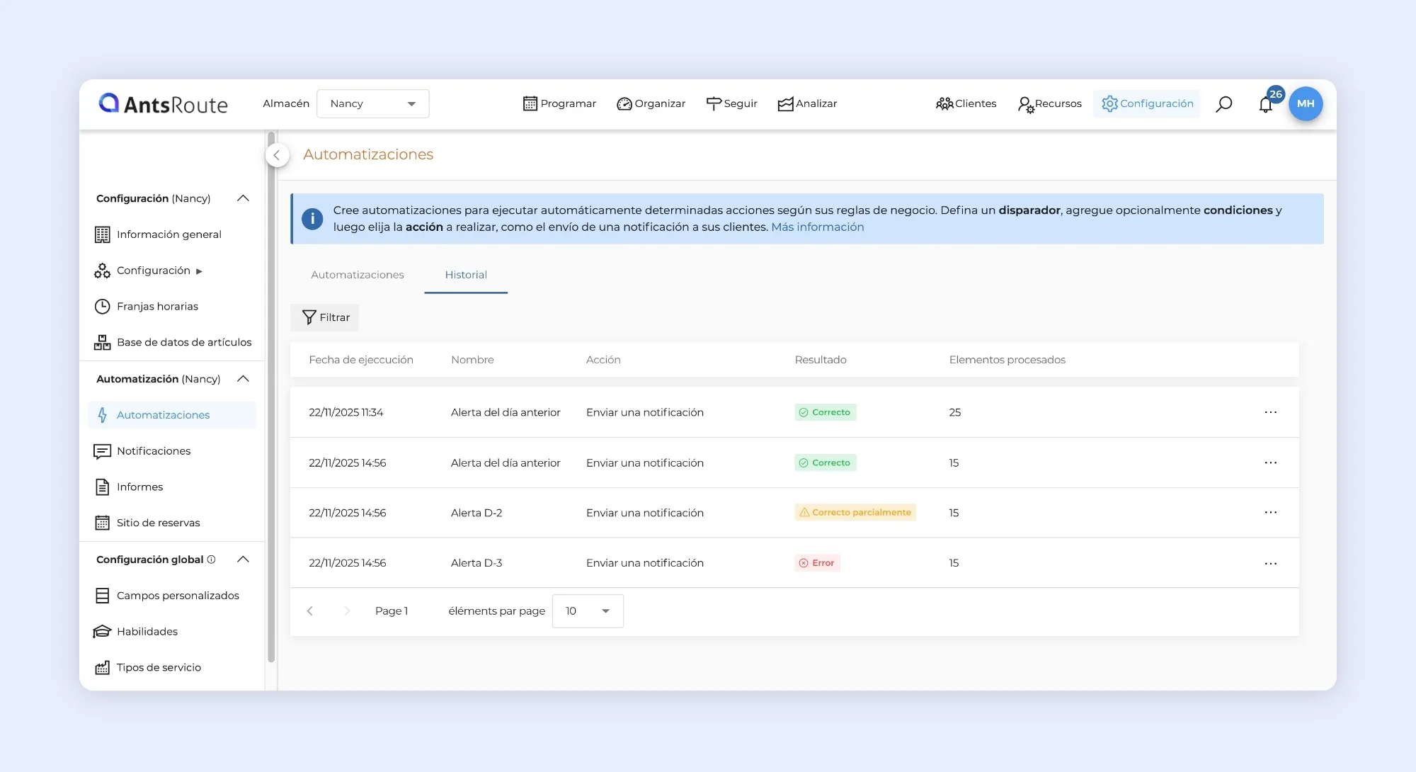Go to the Seguir tracking section

point(731,103)
